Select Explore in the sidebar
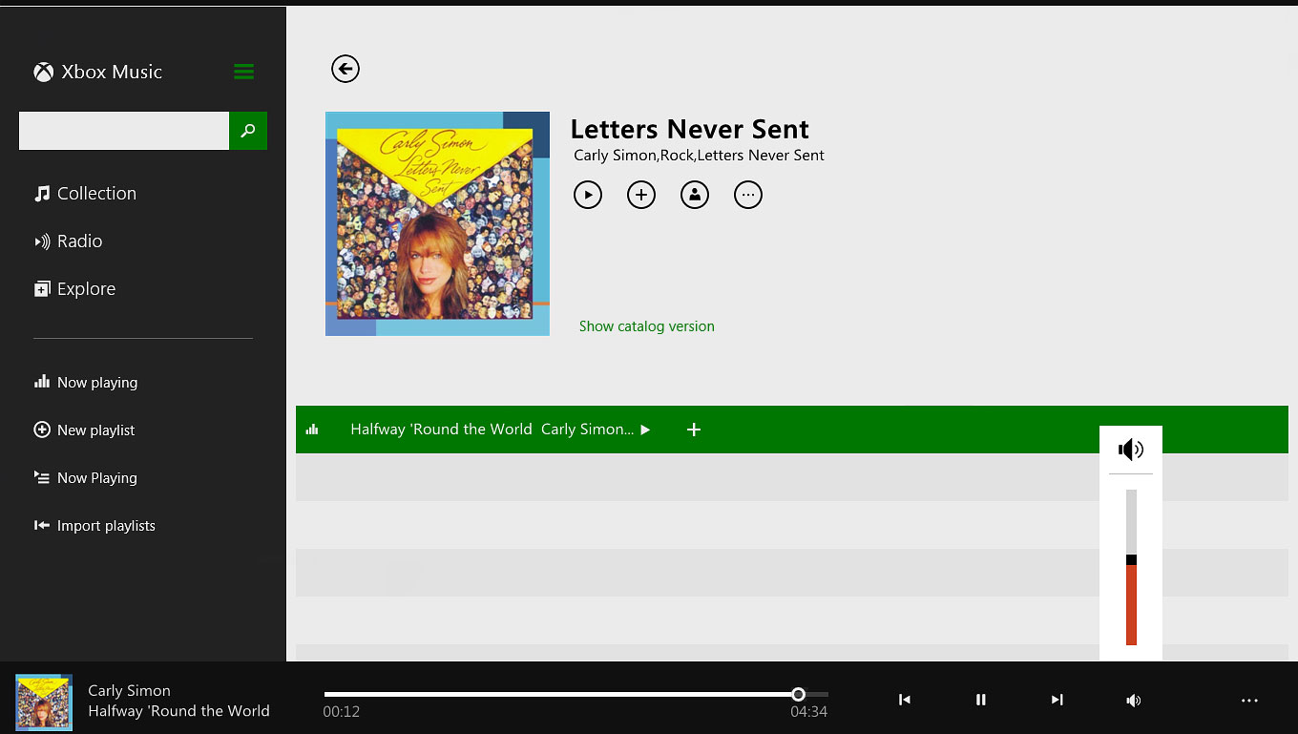Screen dimensions: 1298x734 coord(74,289)
